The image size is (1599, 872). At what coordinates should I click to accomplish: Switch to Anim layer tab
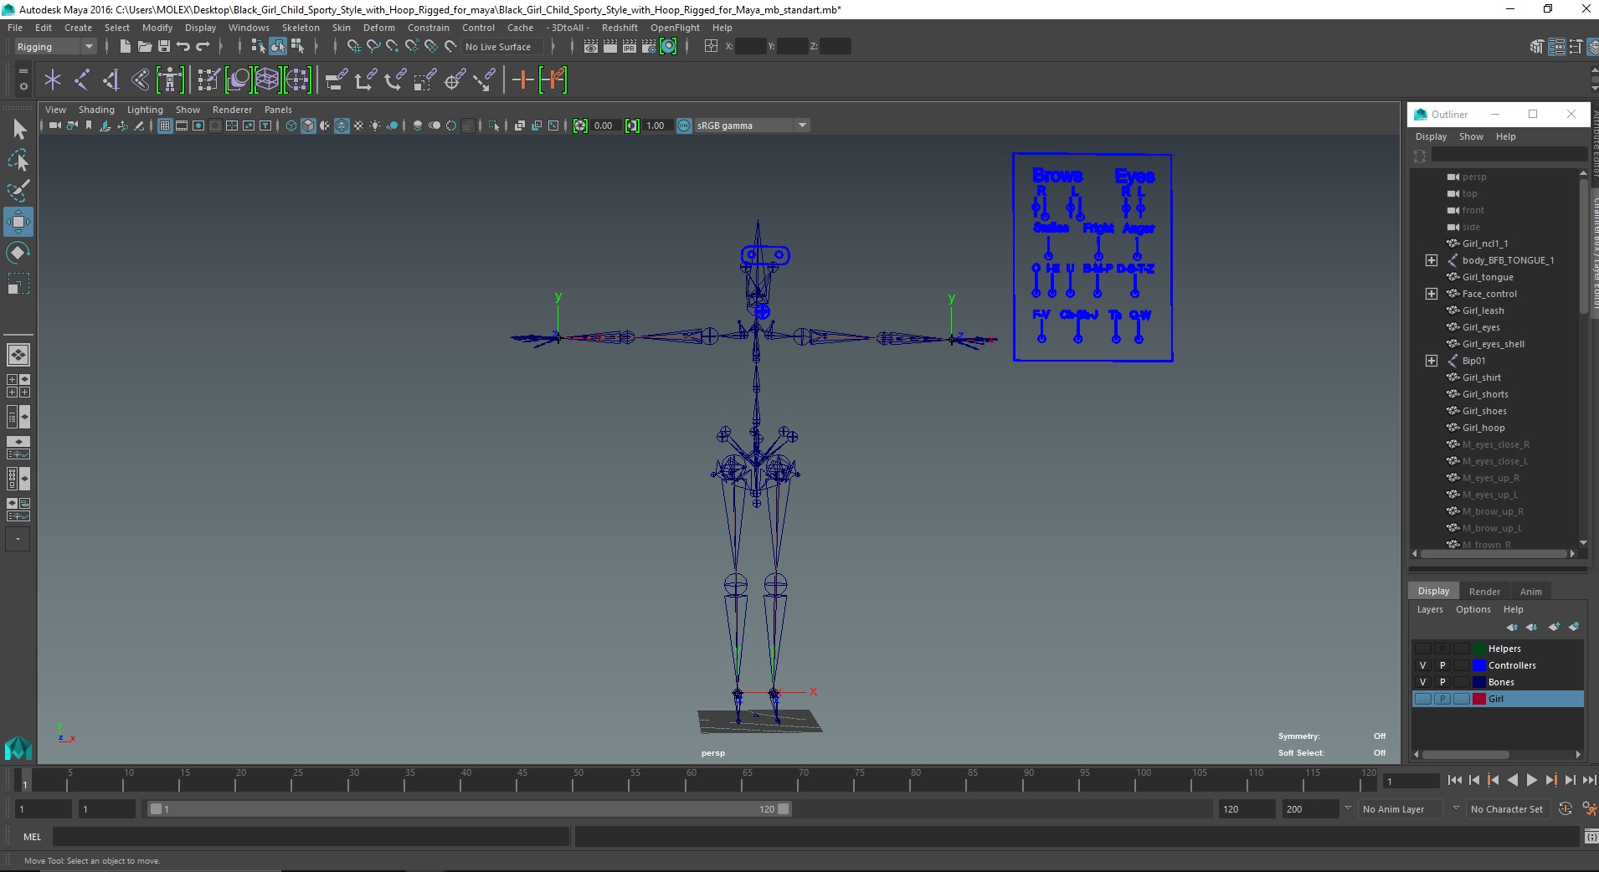1530,591
